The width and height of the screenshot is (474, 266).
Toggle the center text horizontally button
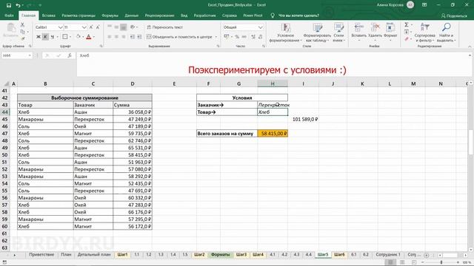click(x=116, y=37)
